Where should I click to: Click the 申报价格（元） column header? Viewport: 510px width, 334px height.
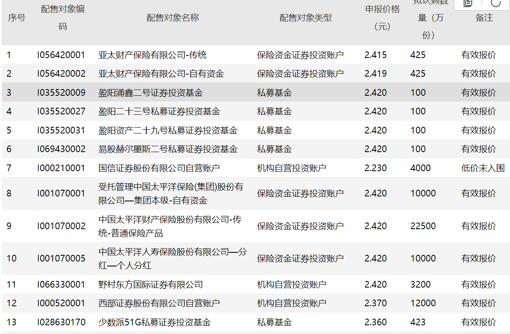pos(382,18)
